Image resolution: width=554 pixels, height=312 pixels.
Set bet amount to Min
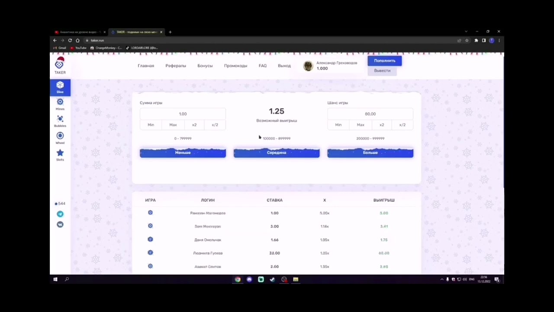click(x=151, y=125)
